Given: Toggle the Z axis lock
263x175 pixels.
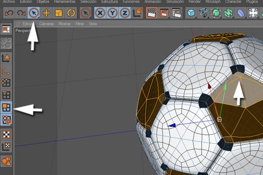Looking at the screenshot, I should (x=124, y=13).
